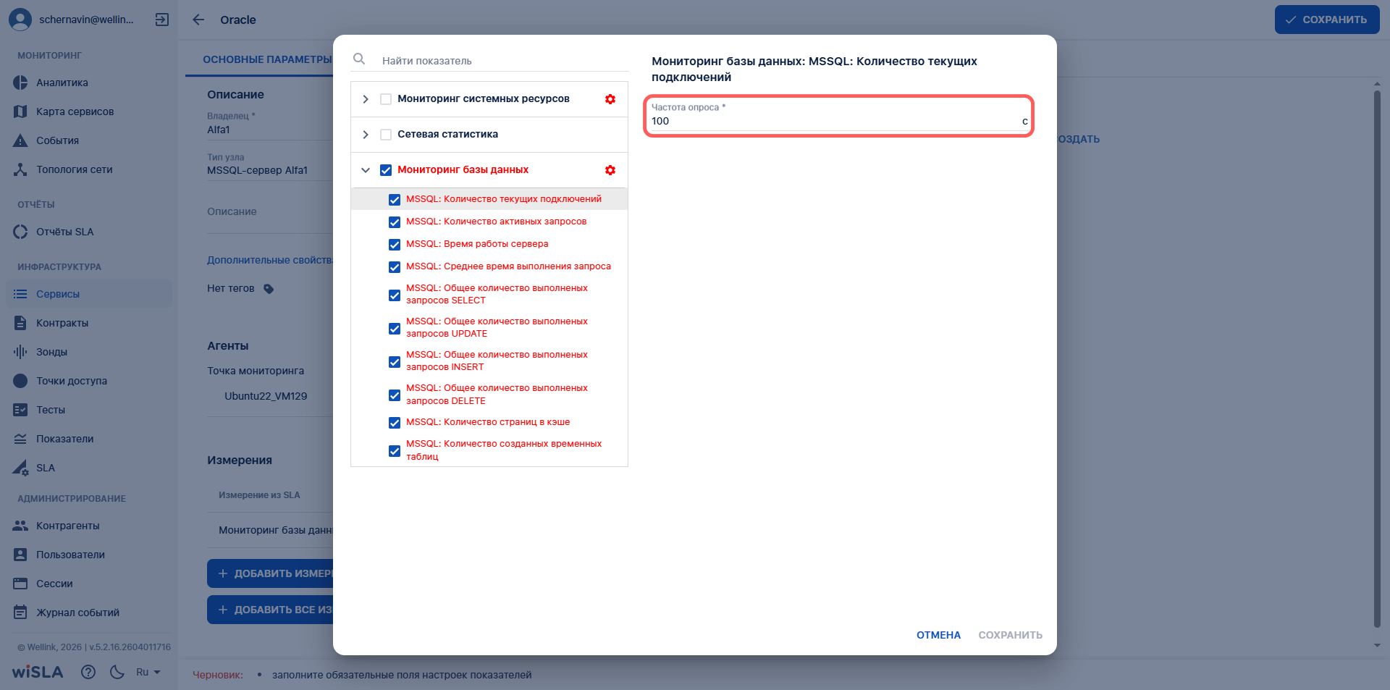Click the page vertical scrollbar
The image size is (1390, 690).
coord(1378,358)
